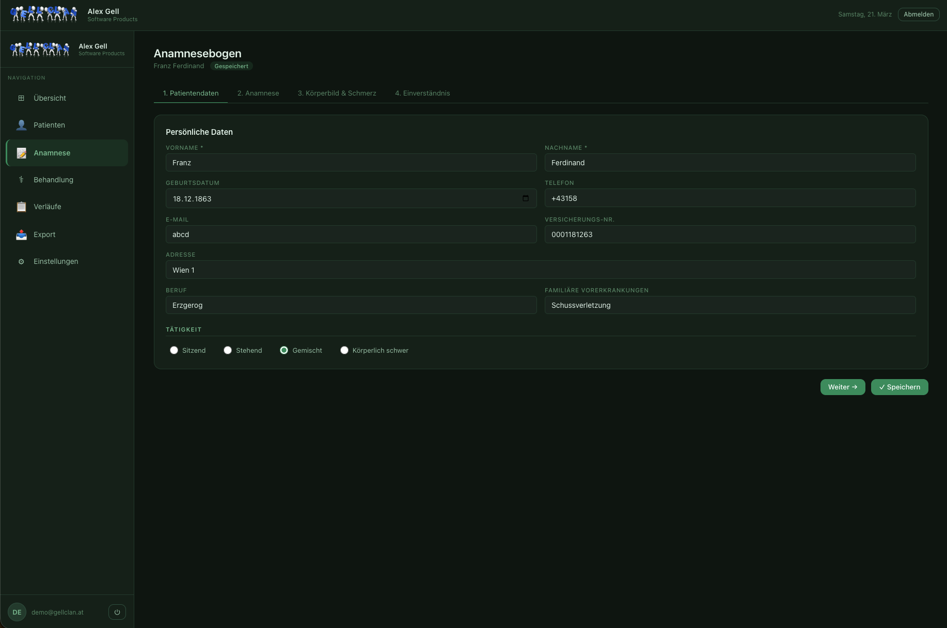Click the Abmelden button

pos(919,14)
